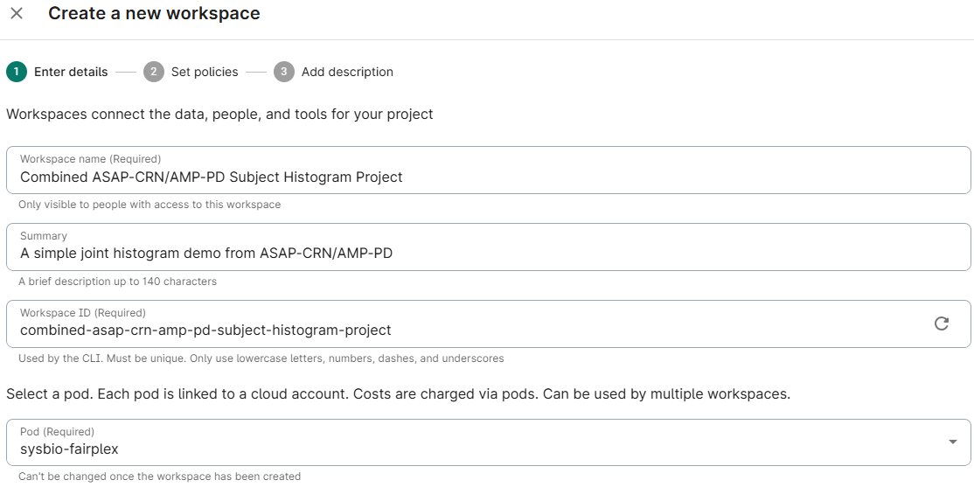Click the Create a new workspace heading
The image size is (974, 494).
(154, 14)
